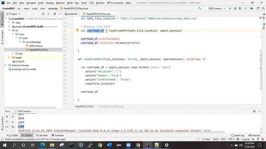
Task: Toggle soft-wrap icon in the Run panel
Action: coord(13,127)
